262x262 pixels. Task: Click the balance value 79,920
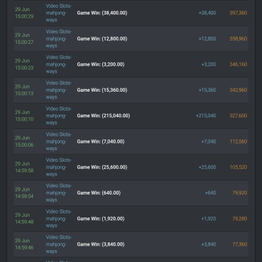pos(240,193)
